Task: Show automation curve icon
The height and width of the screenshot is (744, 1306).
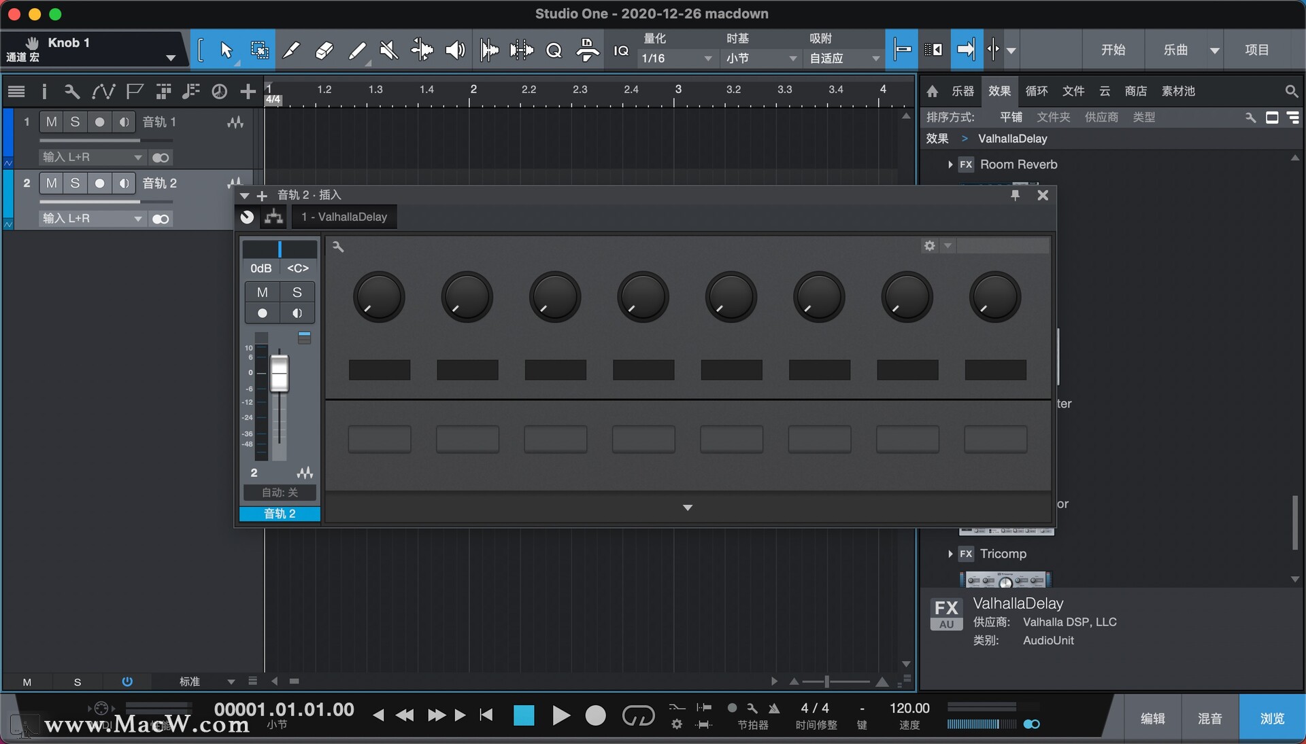Action: (x=103, y=91)
